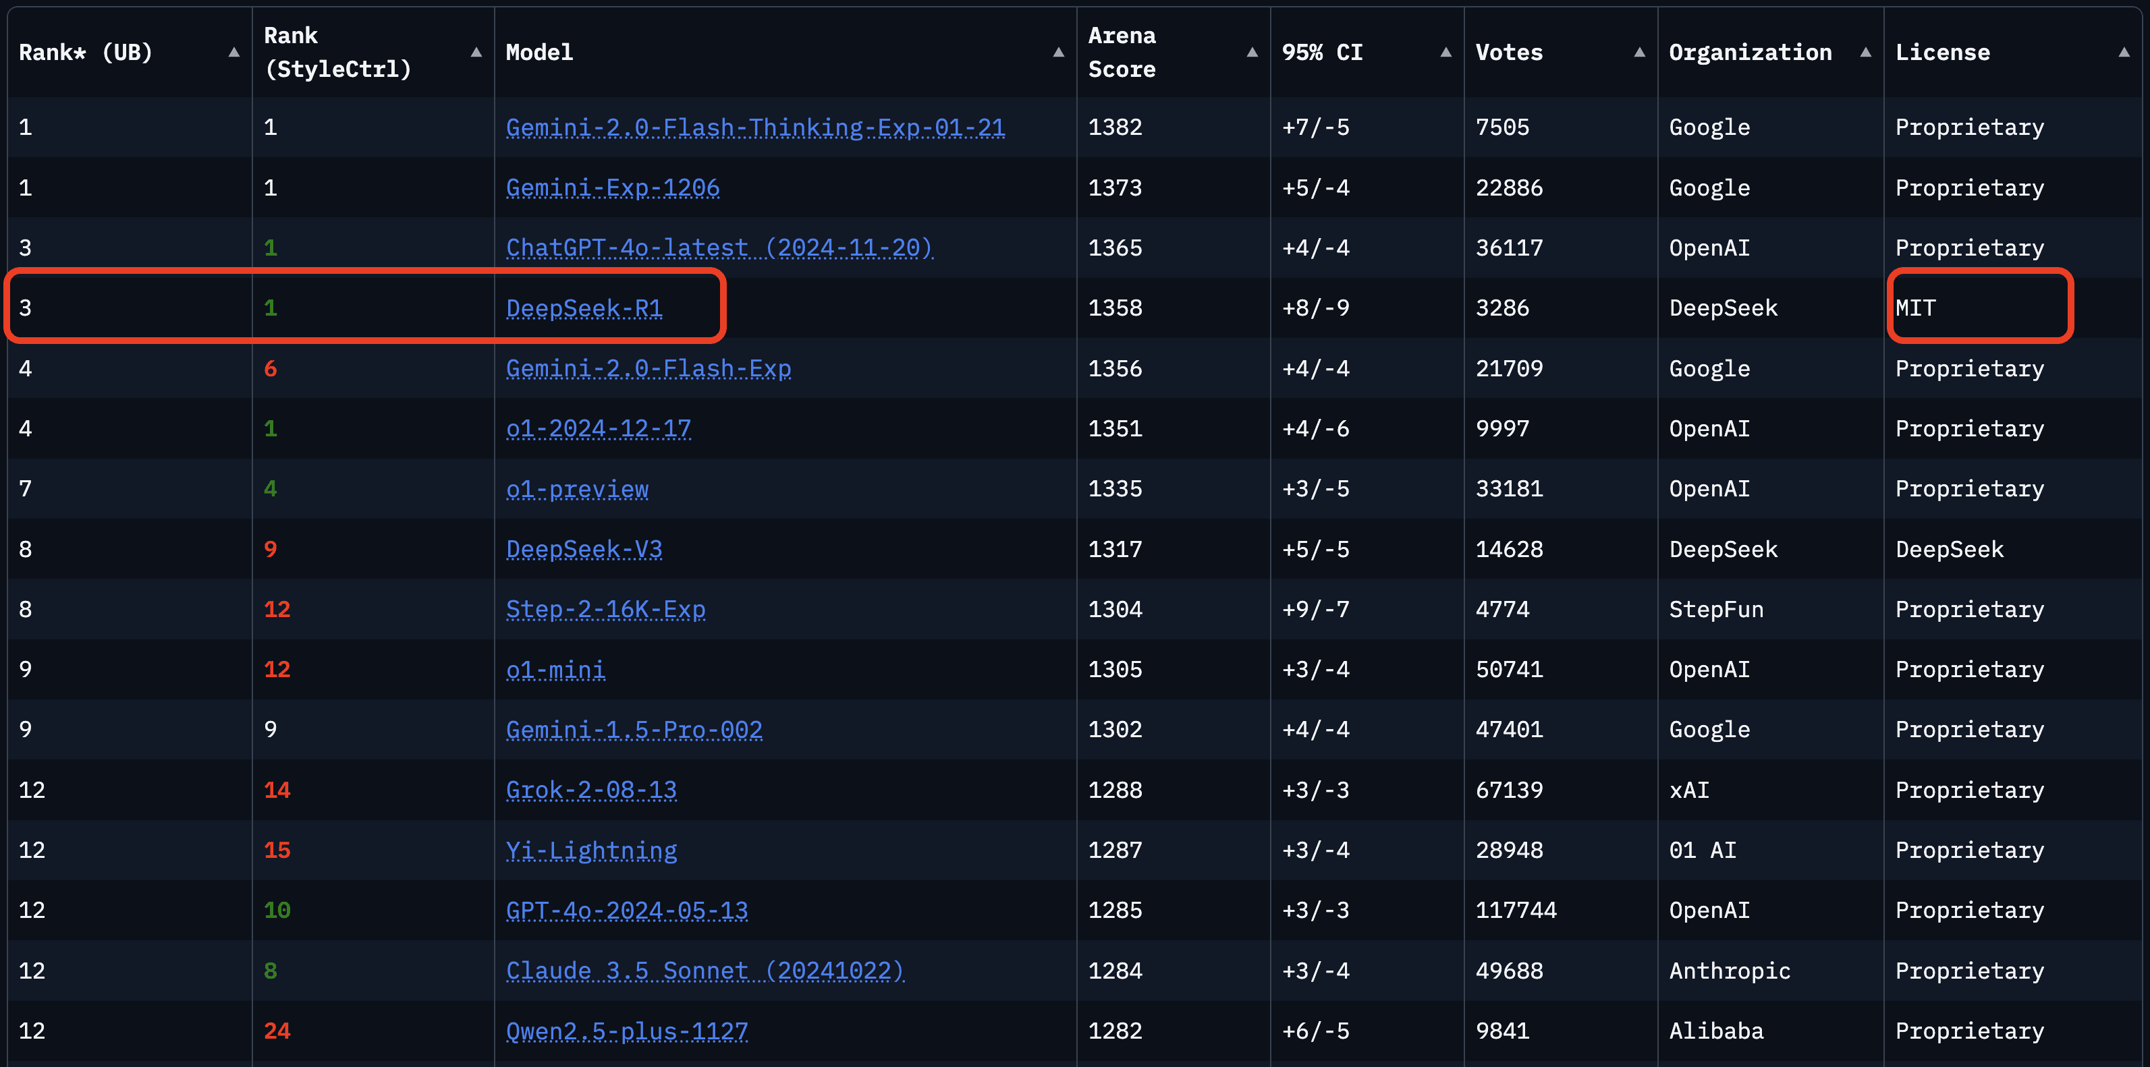The height and width of the screenshot is (1067, 2150).
Task: Select the StepFun organization cell
Action: (1717, 609)
